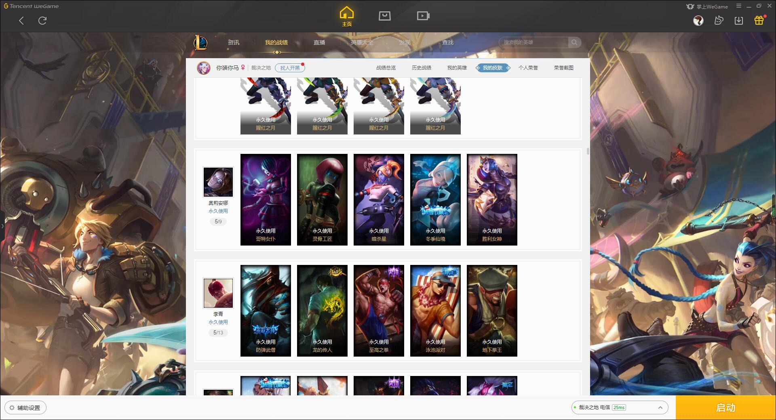776x420 pixels.
Task: Open the 胜利女神 skin card
Action: tap(492, 199)
